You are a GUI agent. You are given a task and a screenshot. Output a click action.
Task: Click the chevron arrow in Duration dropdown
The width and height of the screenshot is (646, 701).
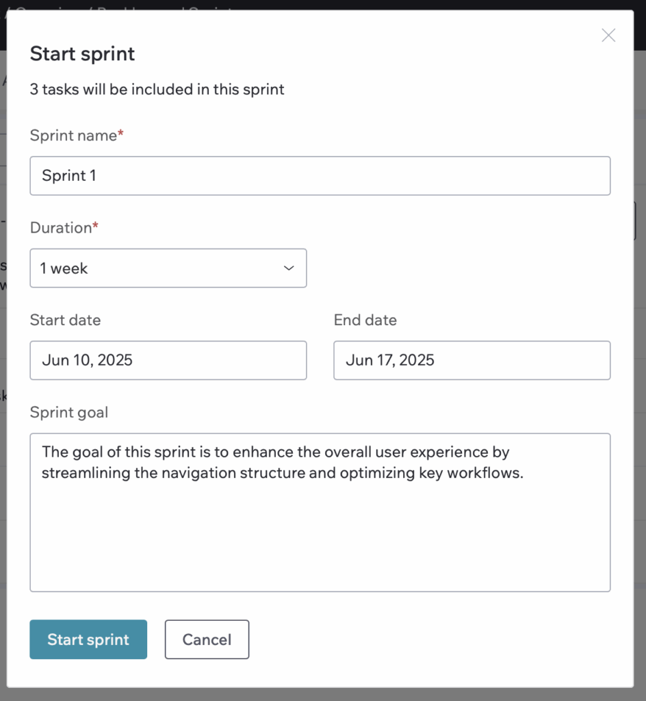tap(289, 268)
